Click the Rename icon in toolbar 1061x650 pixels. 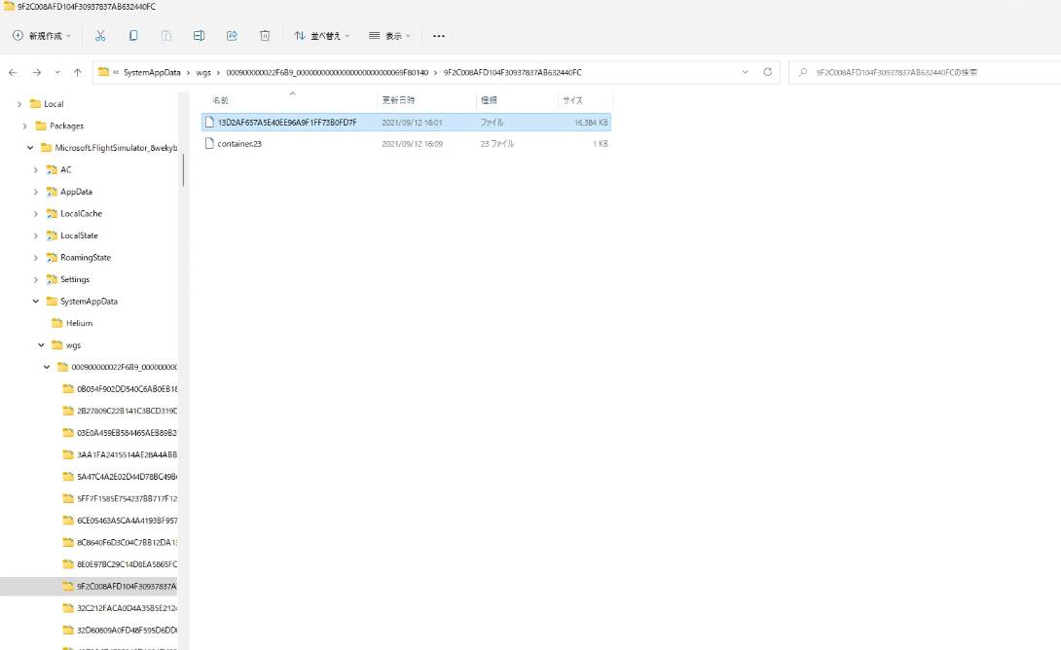coord(199,36)
